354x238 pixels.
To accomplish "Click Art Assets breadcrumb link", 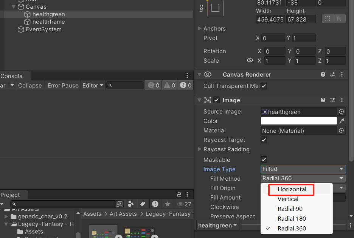I will click(x=123, y=214).
